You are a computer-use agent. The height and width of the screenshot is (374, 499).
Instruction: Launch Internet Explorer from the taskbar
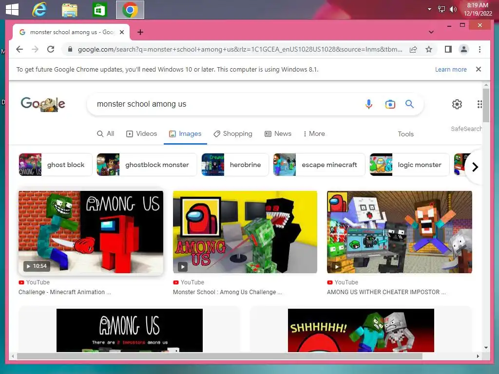(x=39, y=10)
